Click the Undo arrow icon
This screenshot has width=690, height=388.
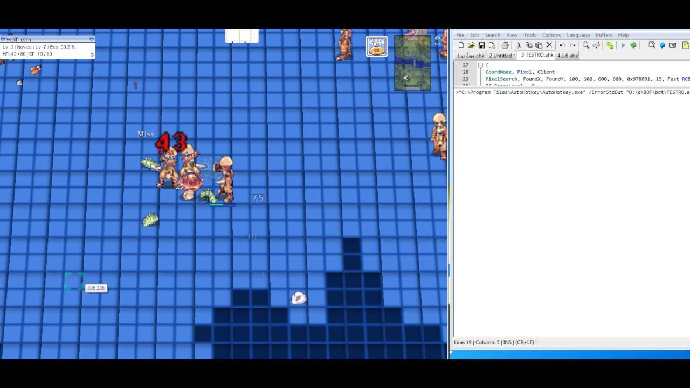point(562,45)
